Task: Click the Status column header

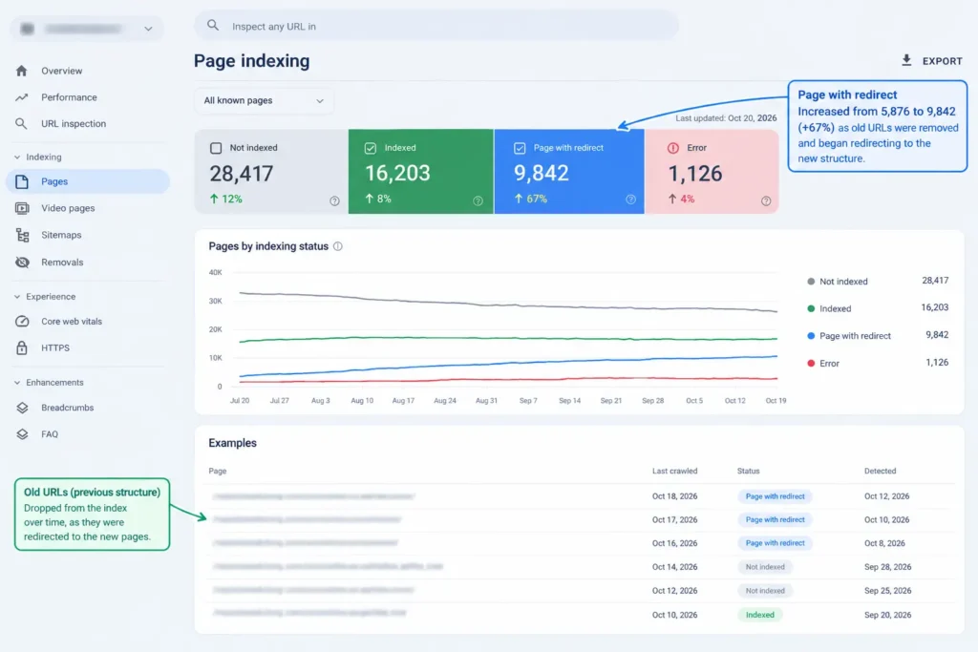Action: [x=748, y=472]
